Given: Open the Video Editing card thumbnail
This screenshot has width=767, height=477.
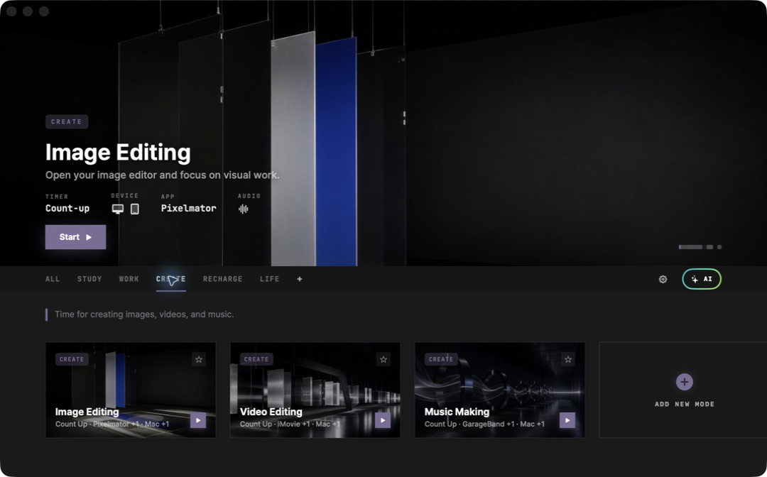Looking at the screenshot, I should (x=315, y=390).
